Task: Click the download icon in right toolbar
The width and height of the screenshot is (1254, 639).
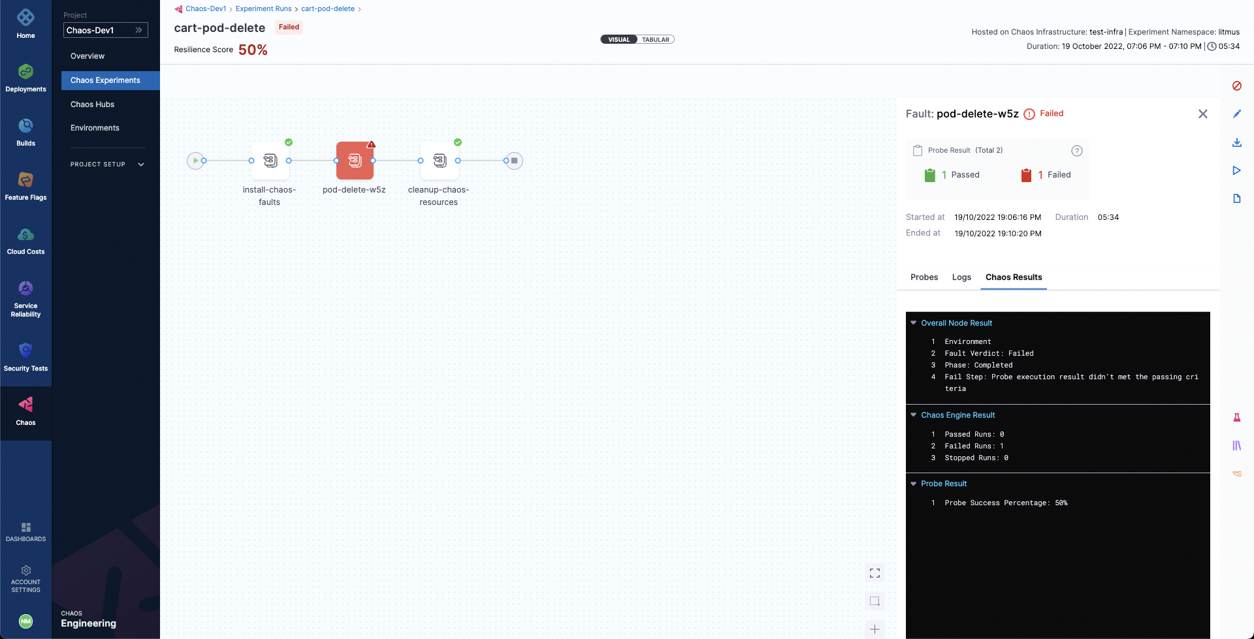Action: [x=1236, y=142]
